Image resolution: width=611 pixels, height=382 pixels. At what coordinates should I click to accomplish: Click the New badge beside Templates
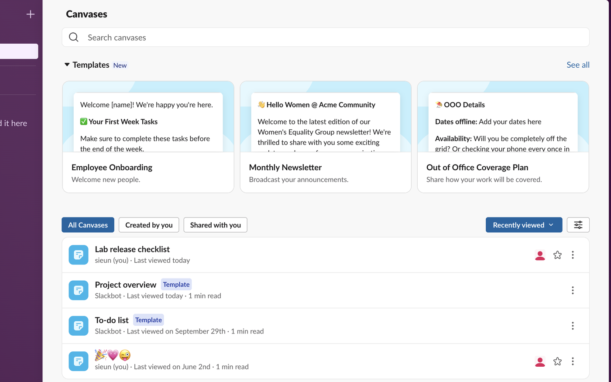click(120, 65)
